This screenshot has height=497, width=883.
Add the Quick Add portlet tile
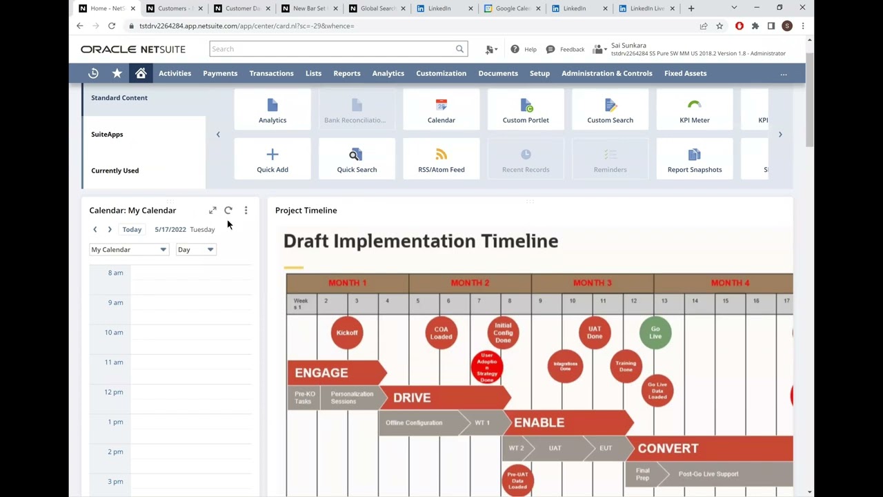[272, 159]
